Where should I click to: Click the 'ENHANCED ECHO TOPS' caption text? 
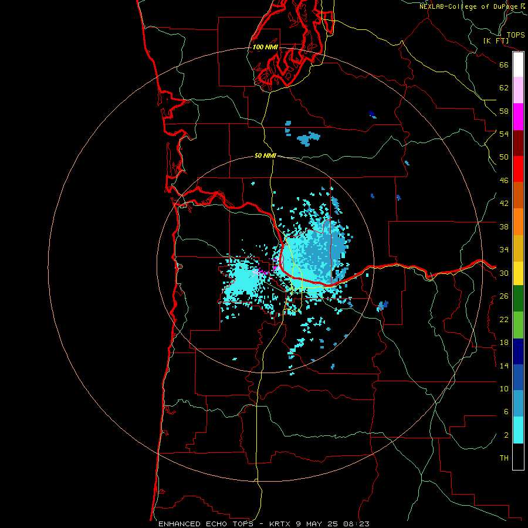(x=205, y=524)
